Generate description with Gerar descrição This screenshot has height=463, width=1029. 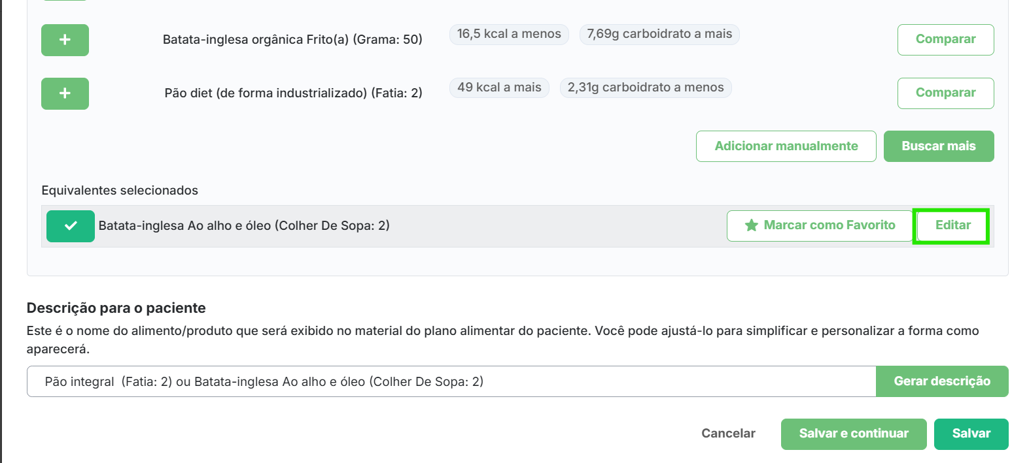coord(942,381)
